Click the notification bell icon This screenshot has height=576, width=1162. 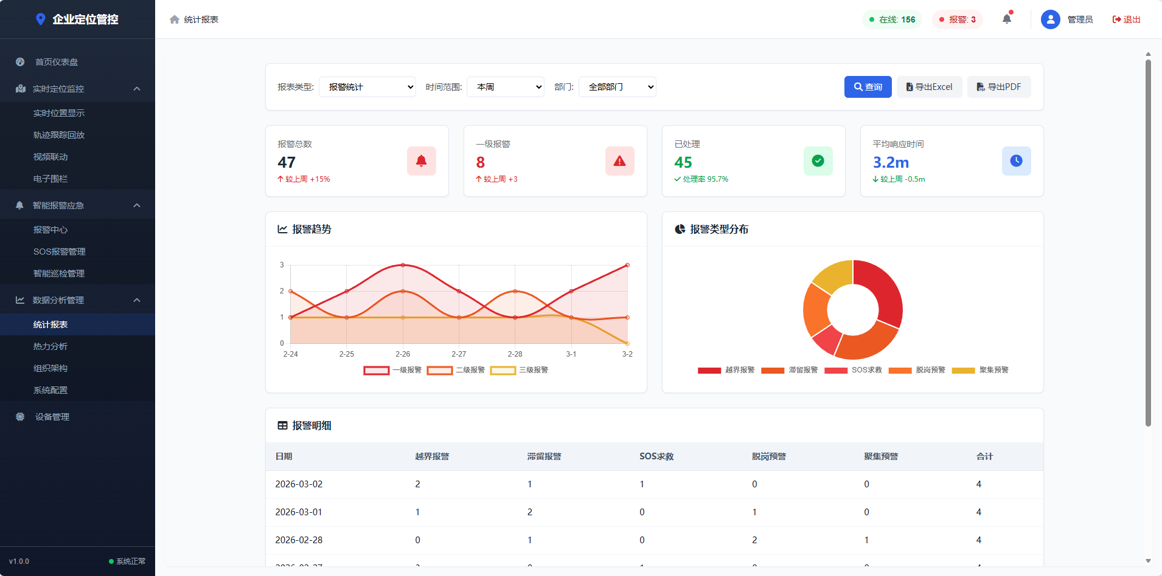(1007, 19)
